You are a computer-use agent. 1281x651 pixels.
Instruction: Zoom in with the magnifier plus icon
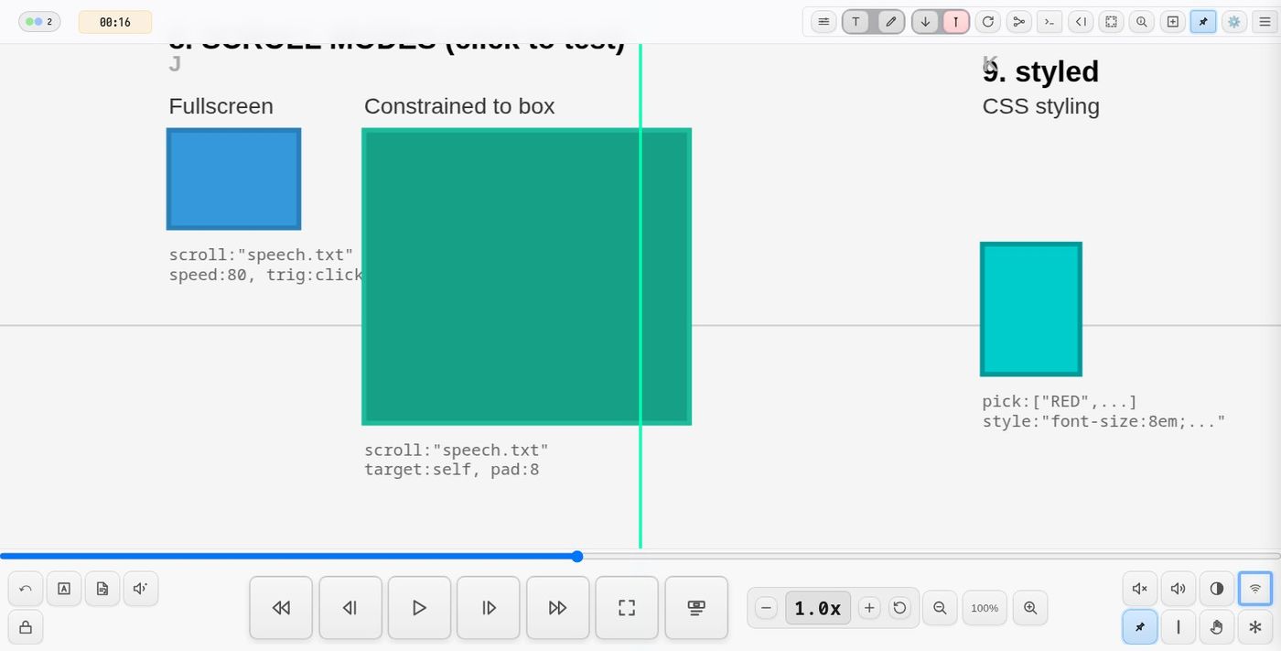pyautogui.click(x=1030, y=608)
